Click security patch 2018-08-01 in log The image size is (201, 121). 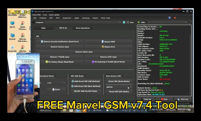point(165,71)
